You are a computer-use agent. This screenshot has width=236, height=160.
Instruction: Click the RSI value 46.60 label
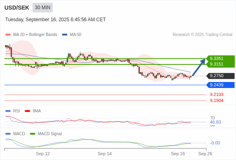[215, 122]
